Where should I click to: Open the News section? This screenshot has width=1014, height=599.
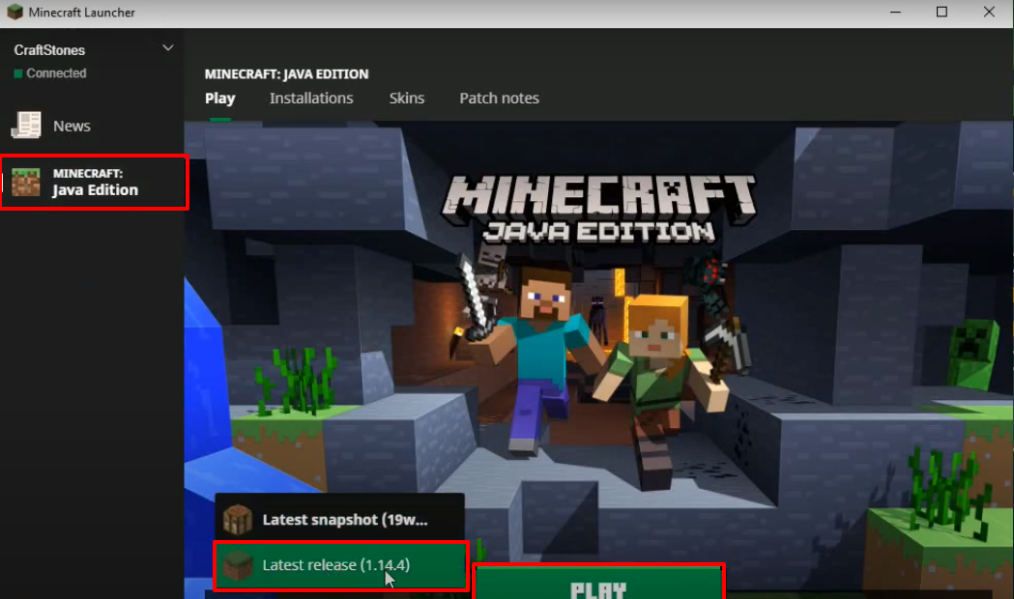[x=92, y=126]
